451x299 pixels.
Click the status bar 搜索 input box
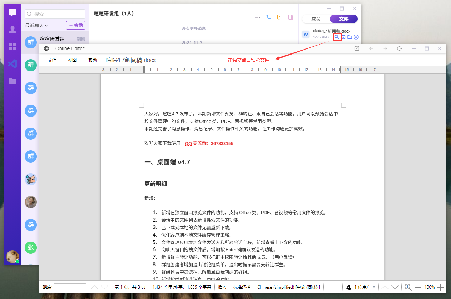[70, 287]
